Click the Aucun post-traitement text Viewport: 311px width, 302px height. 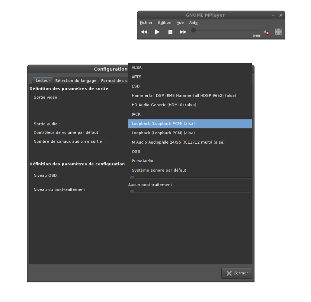(150, 185)
